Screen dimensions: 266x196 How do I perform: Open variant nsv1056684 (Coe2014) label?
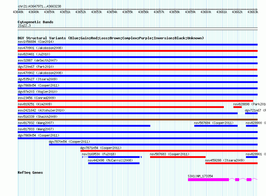click(36, 42)
